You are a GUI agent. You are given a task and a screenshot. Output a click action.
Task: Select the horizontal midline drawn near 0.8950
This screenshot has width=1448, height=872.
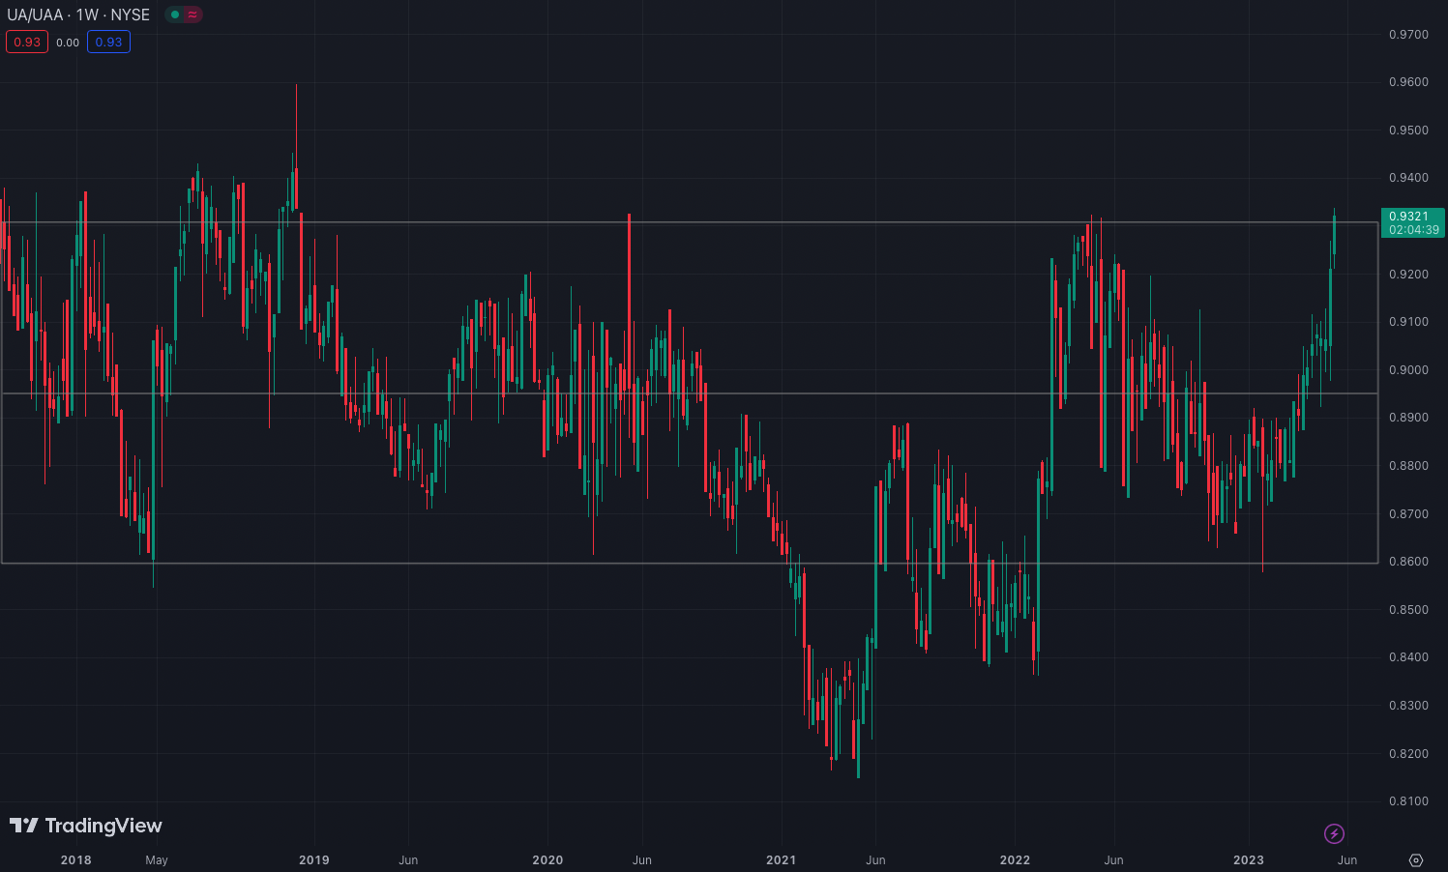tap(689, 393)
